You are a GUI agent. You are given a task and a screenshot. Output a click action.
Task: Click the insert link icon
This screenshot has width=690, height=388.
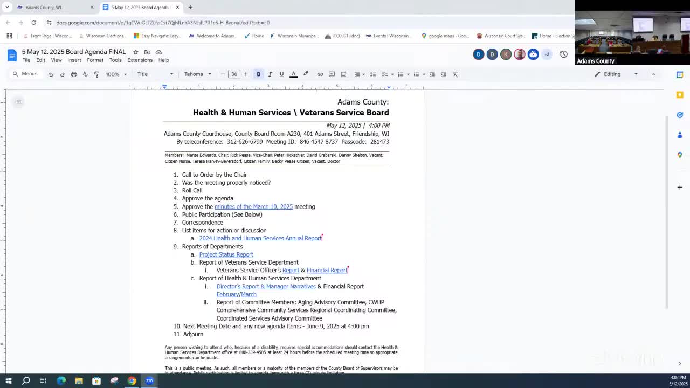[320, 74]
